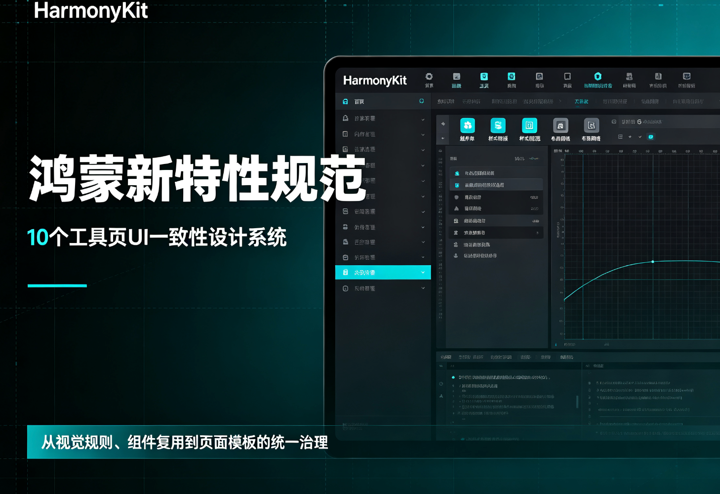Select the cyan underlined tab in the sub-navigation bar
This screenshot has height=494, width=720.
pos(581,101)
